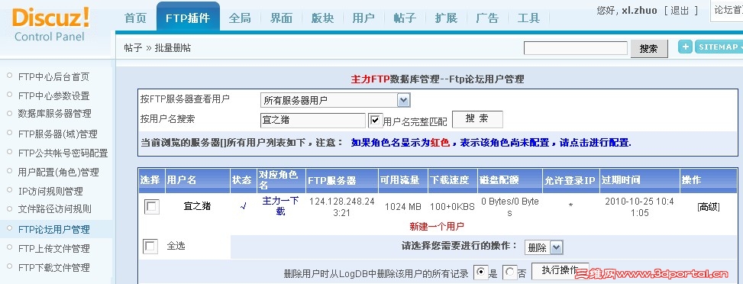Click the 允许登录IP column header
The image size is (743, 284).
[x=570, y=180]
